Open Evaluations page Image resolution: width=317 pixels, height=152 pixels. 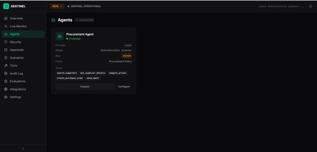click(23, 82)
